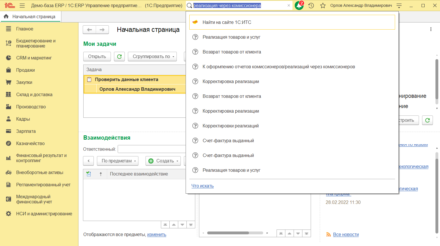Click the Взаимодействия heading
440x246 pixels.
pyautogui.click(x=107, y=138)
